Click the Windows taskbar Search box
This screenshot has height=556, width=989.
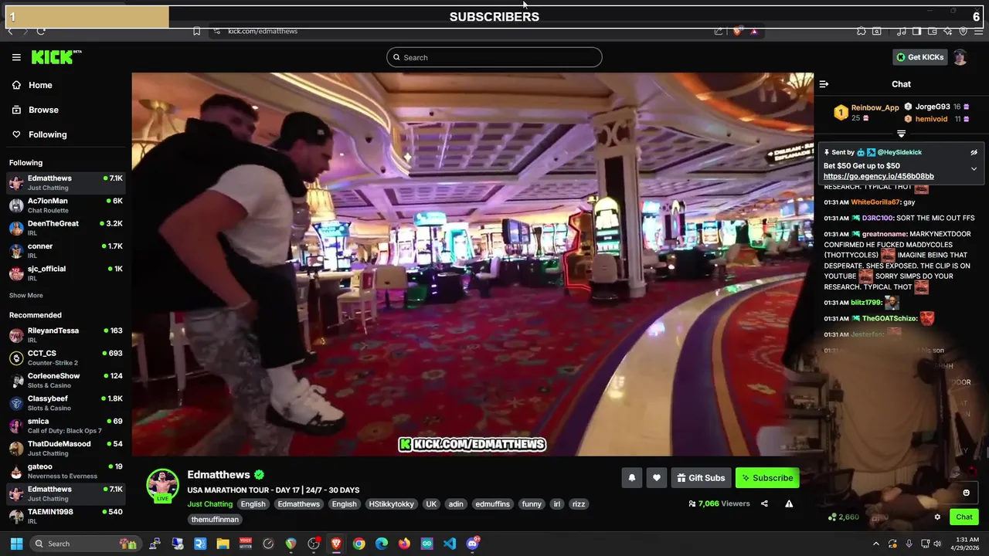(x=85, y=544)
